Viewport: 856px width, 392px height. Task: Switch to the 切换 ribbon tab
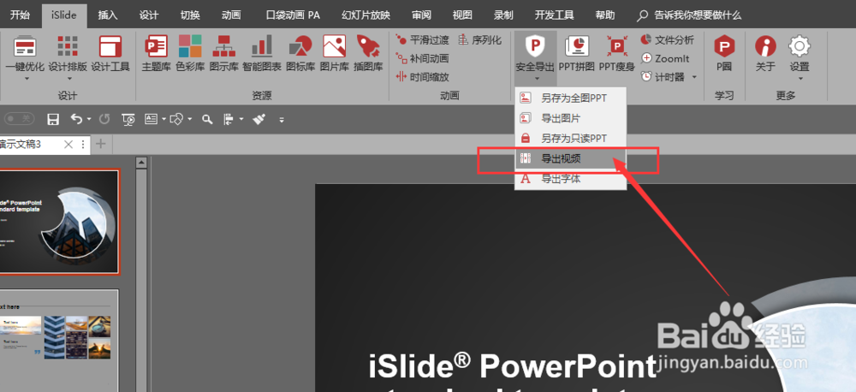(190, 15)
